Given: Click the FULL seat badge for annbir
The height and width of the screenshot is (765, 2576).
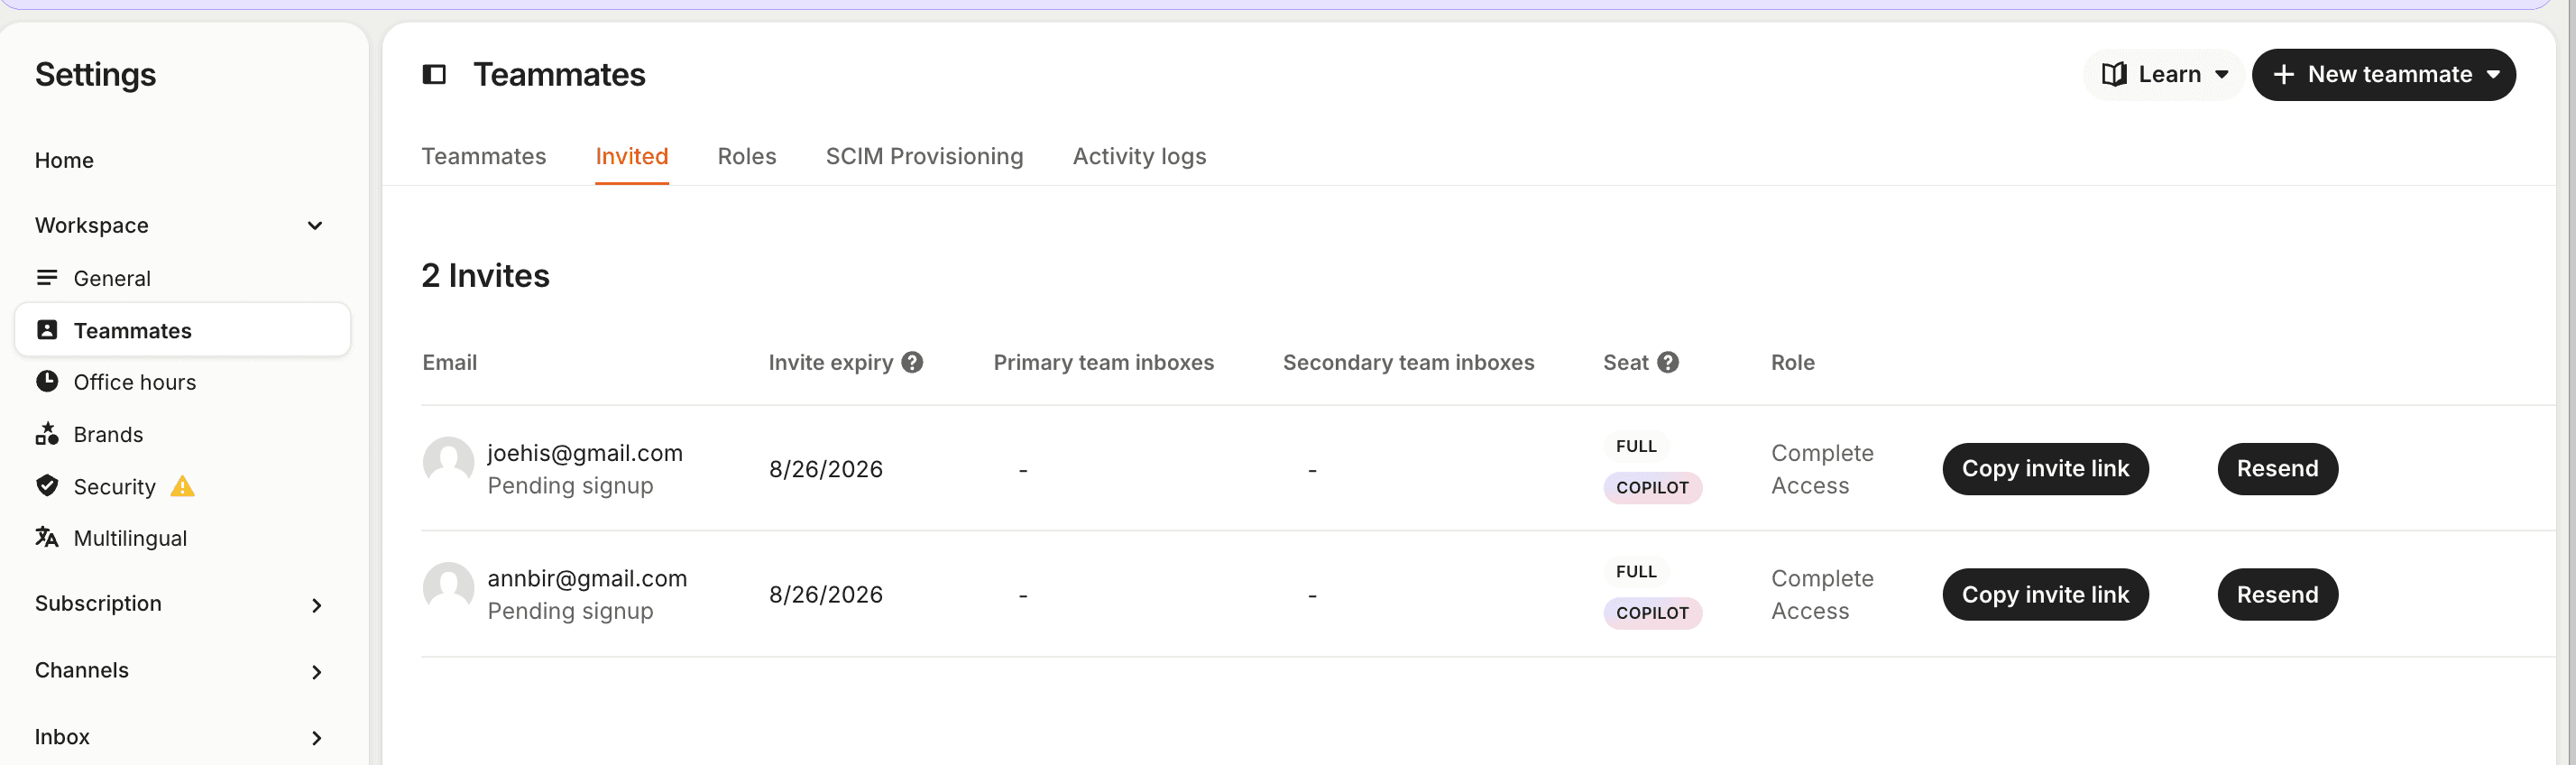Looking at the screenshot, I should click(1636, 572).
